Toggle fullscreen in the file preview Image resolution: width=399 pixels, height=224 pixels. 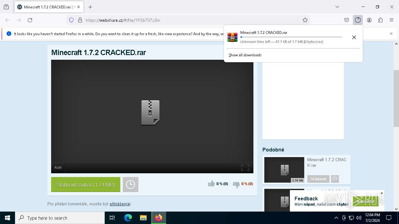[245, 168]
